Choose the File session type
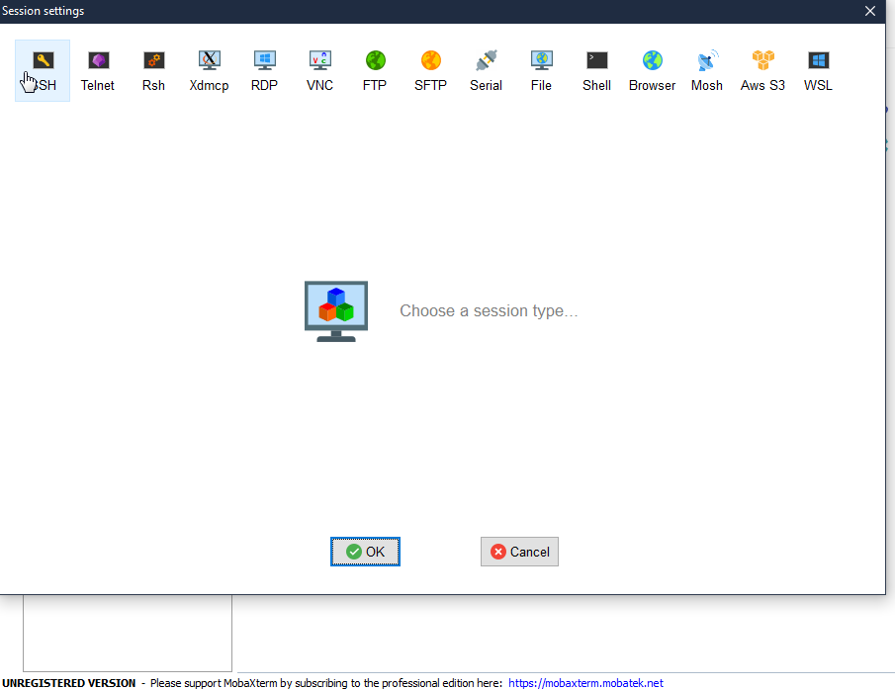 541,69
